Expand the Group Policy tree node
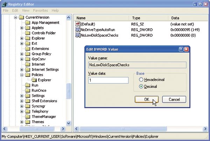Image resolution: width=210 pixels, height=141 pixels. click(x=22, y=54)
